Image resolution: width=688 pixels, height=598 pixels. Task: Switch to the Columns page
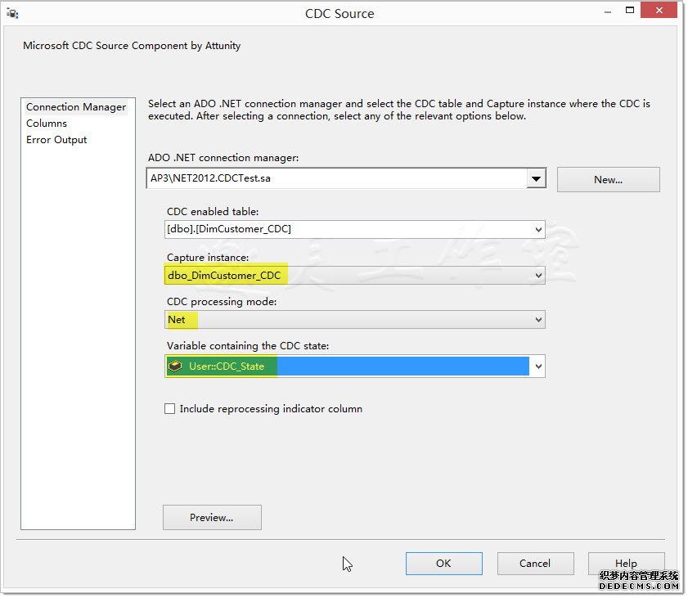tap(47, 124)
